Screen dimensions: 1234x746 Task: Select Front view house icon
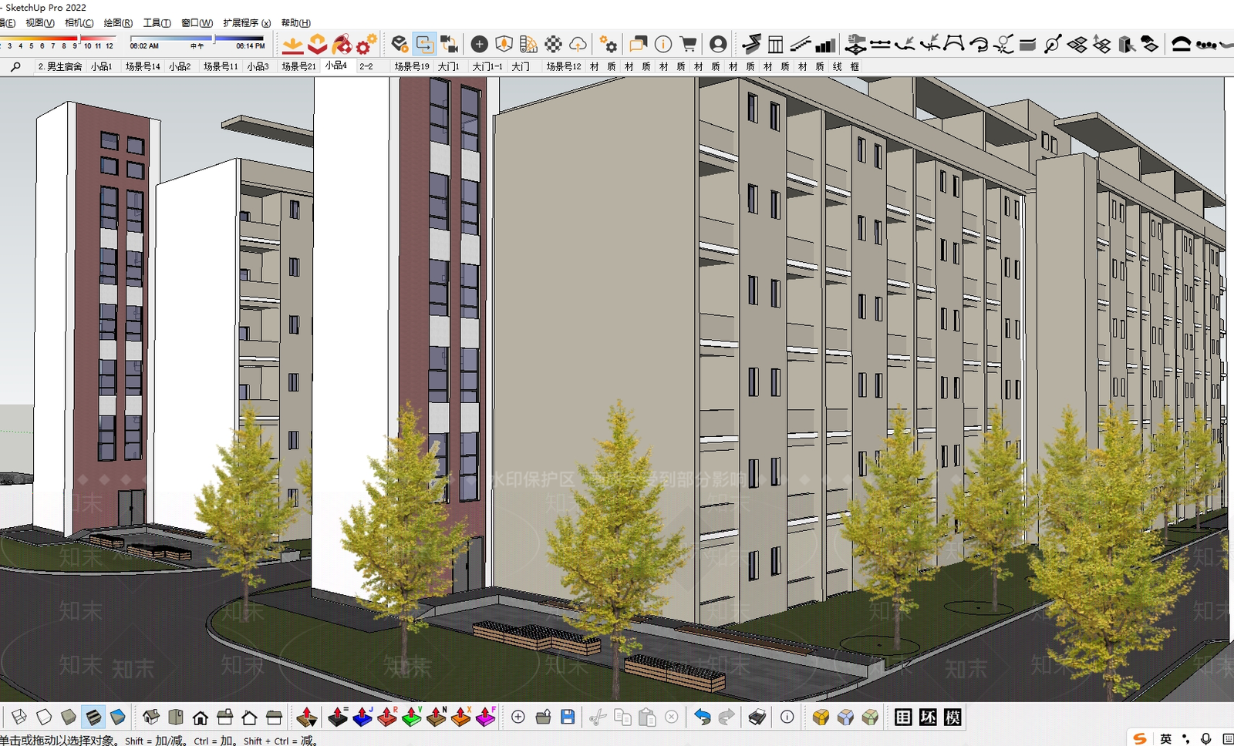[200, 717]
